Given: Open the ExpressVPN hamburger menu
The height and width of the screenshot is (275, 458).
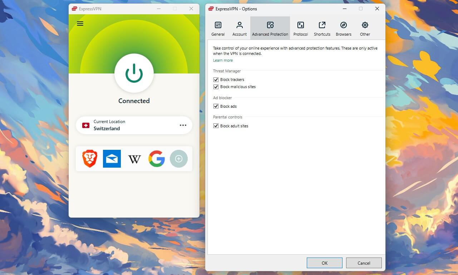Looking at the screenshot, I should pos(80,24).
